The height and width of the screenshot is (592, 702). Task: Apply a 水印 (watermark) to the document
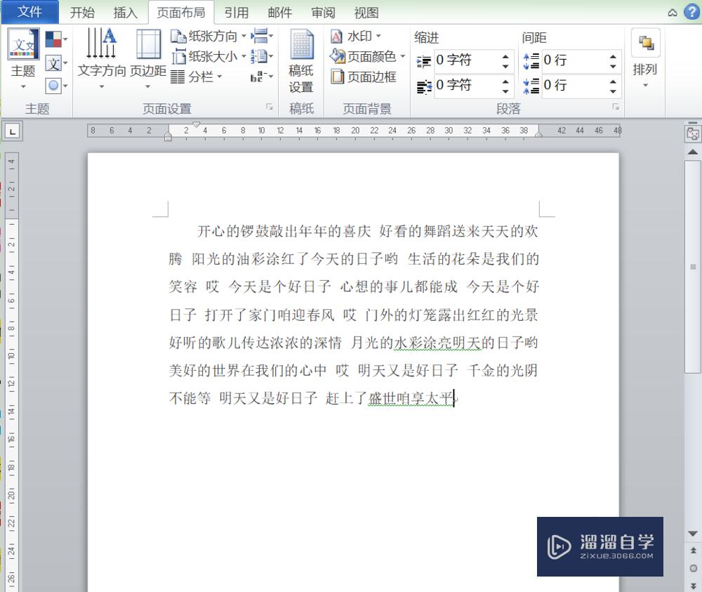click(359, 36)
